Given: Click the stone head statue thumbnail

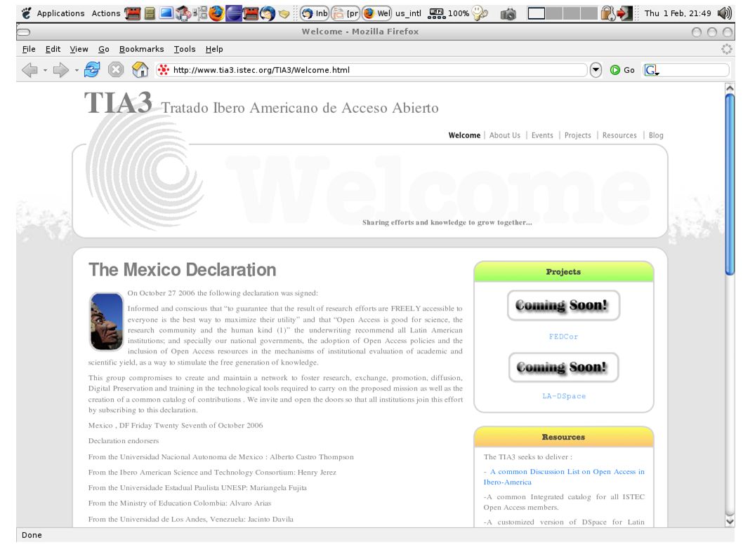Looking at the screenshot, I should (x=107, y=321).
